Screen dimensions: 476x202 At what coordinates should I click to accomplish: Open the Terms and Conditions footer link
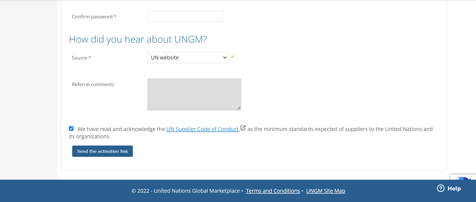pos(273,191)
